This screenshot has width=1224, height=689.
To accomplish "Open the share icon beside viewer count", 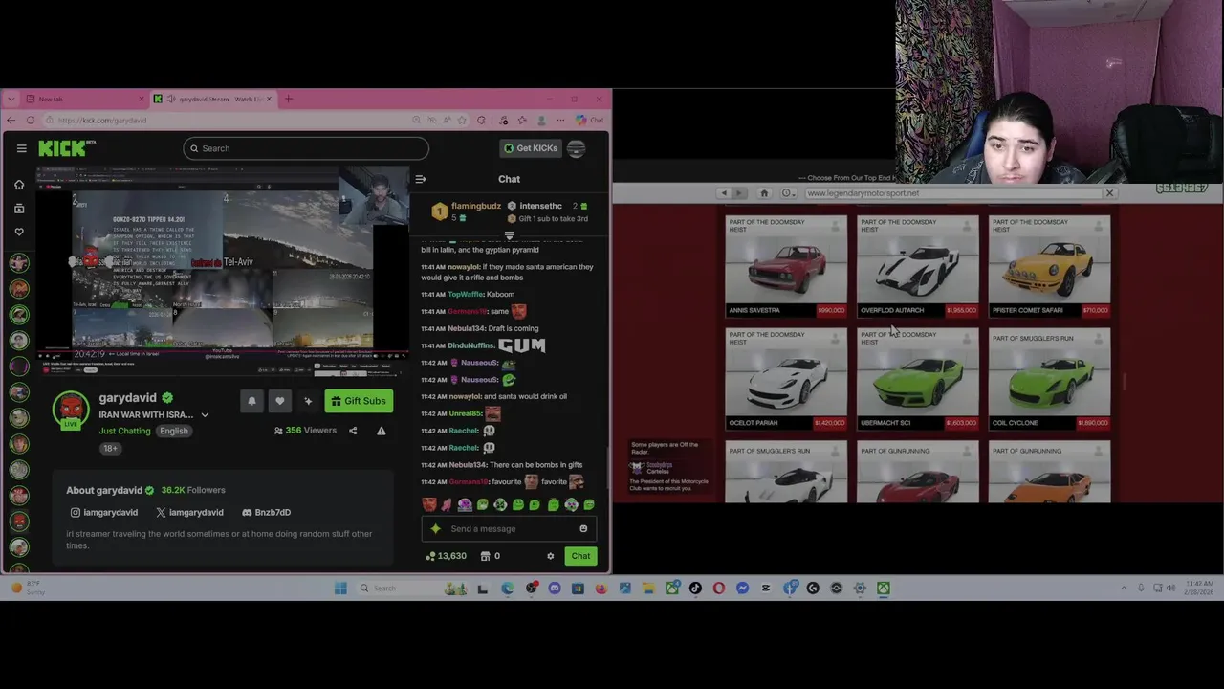I will tap(353, 431).
